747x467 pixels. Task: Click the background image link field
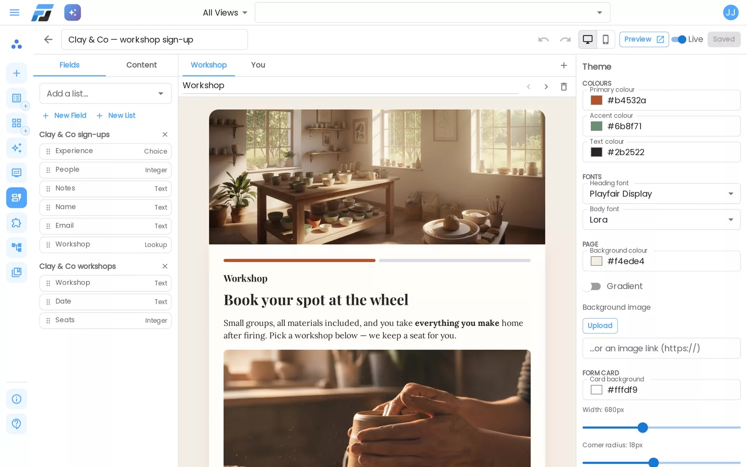[x=661, y=348]
